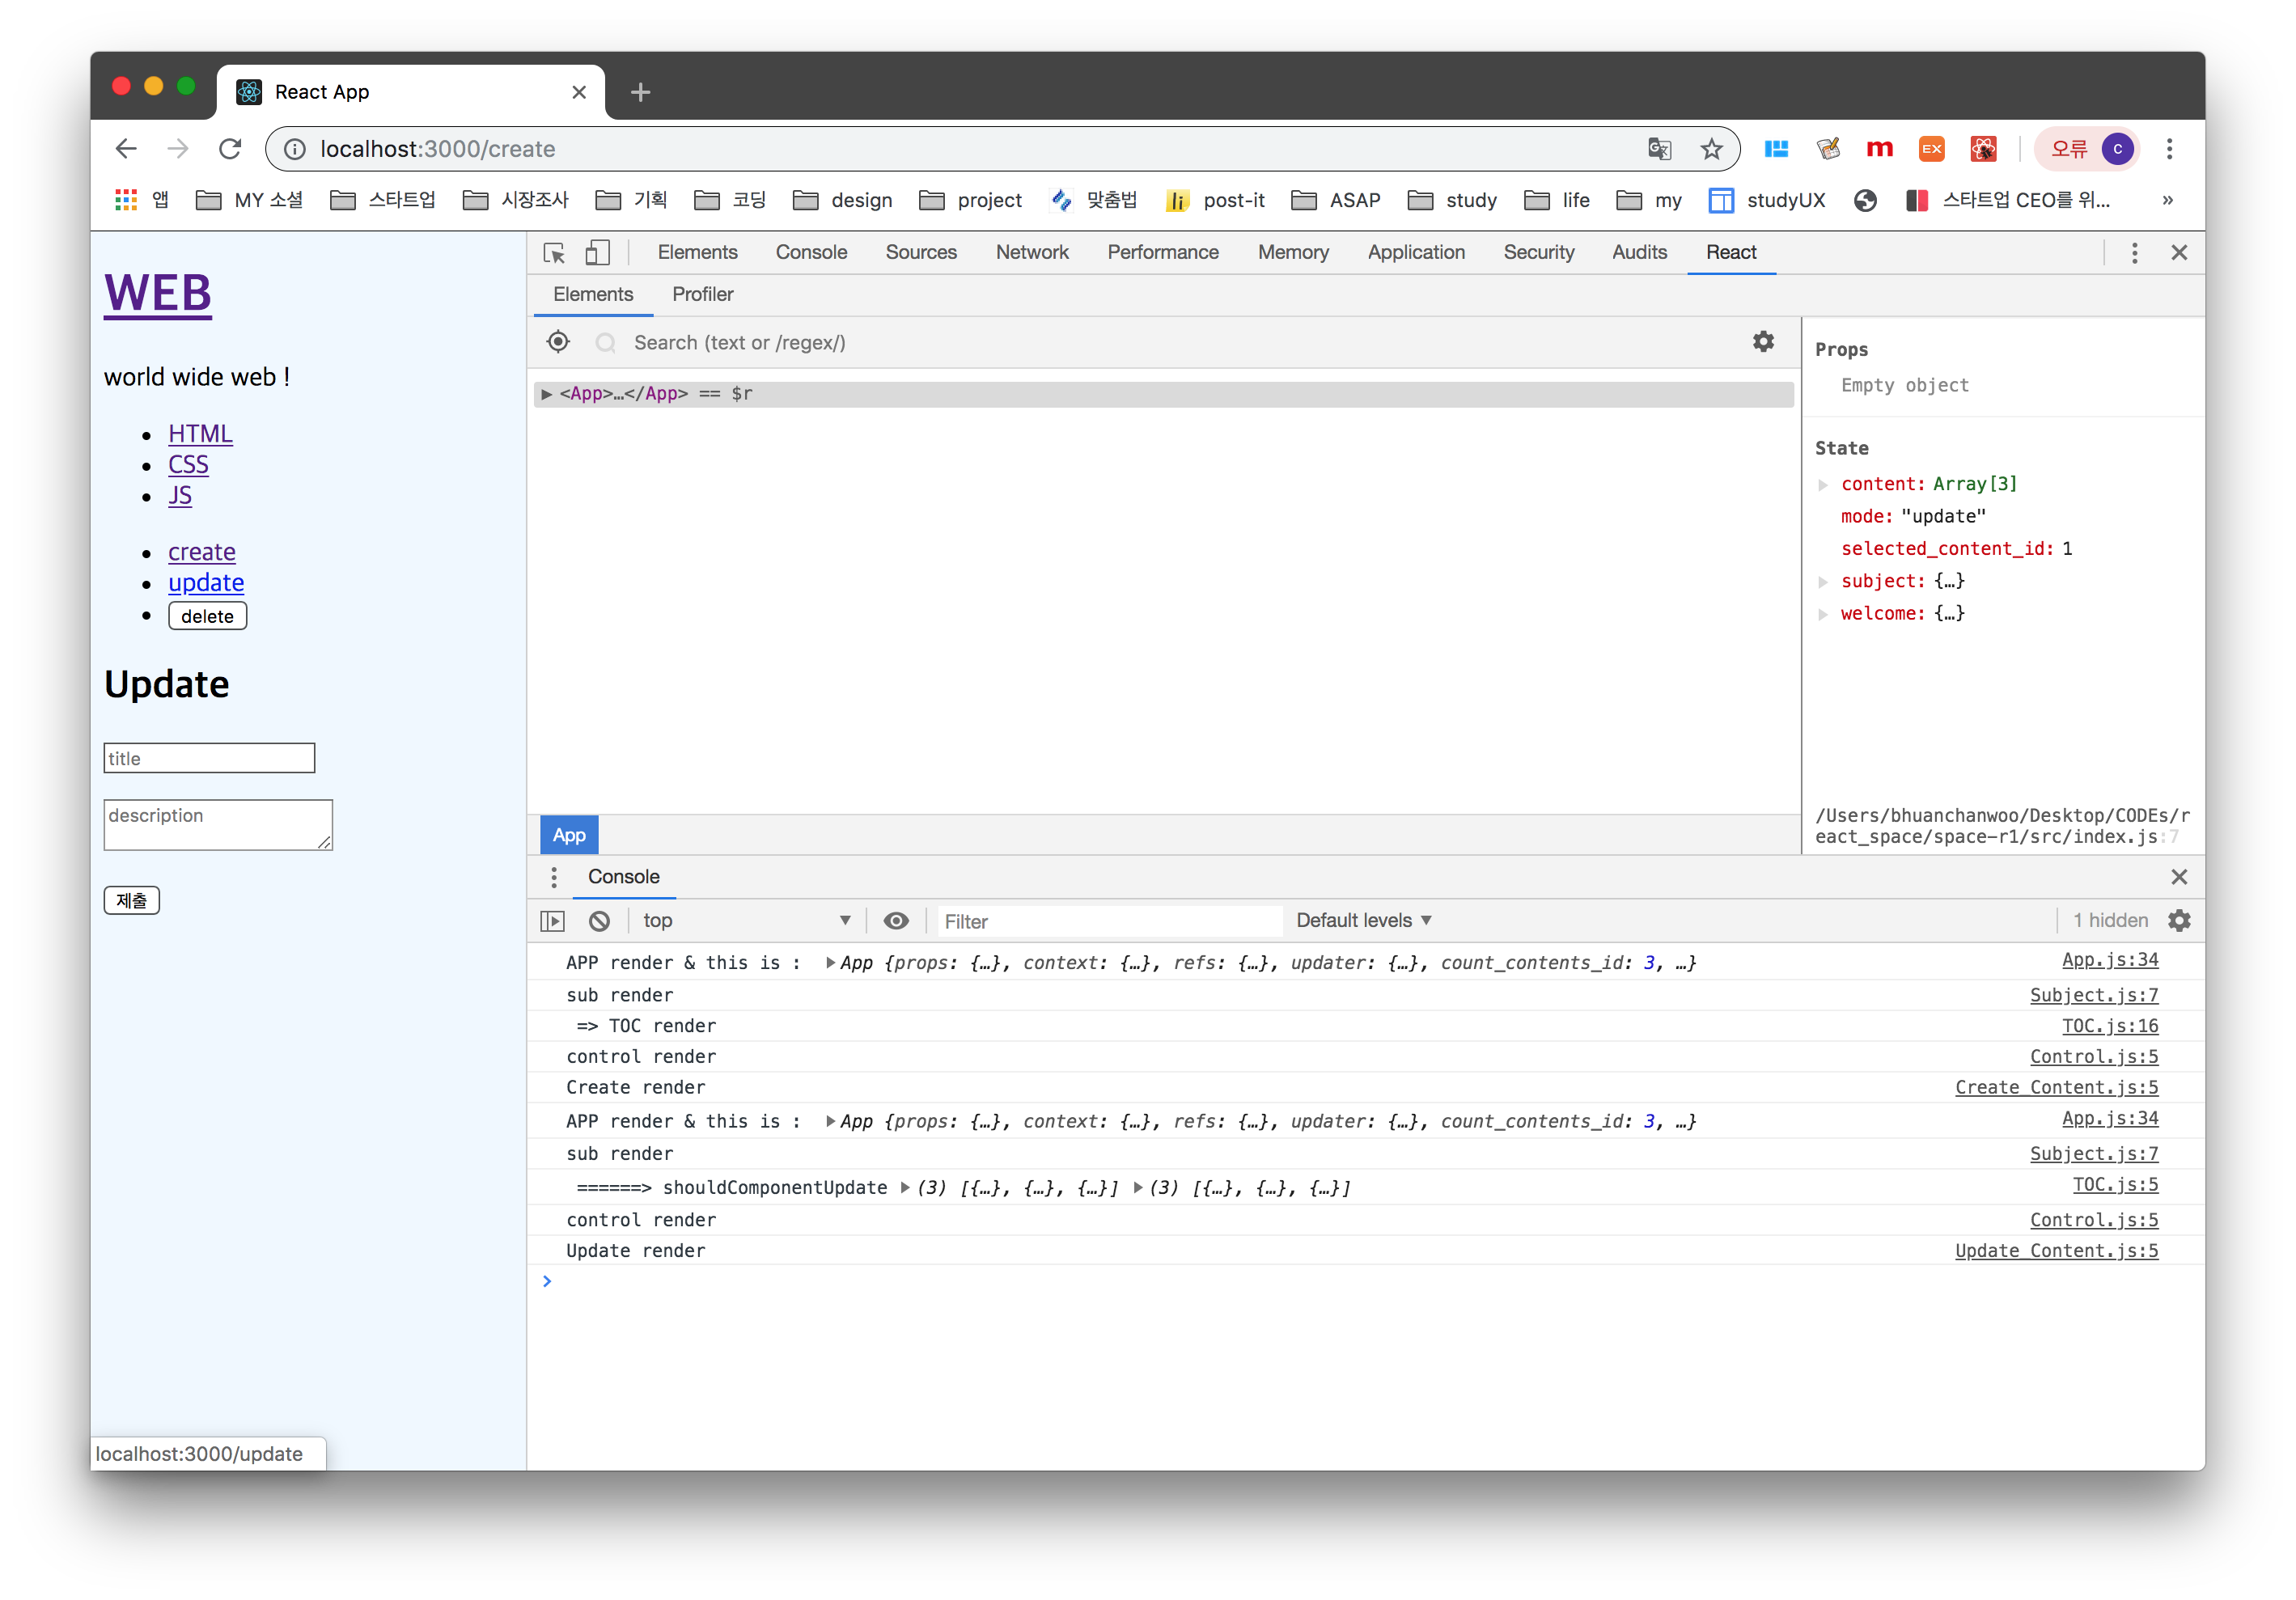Bookmark this page with the star icon
Image resolution: width=2296 pixels, height=1600 pixels.
click(x=1711, y=149)
